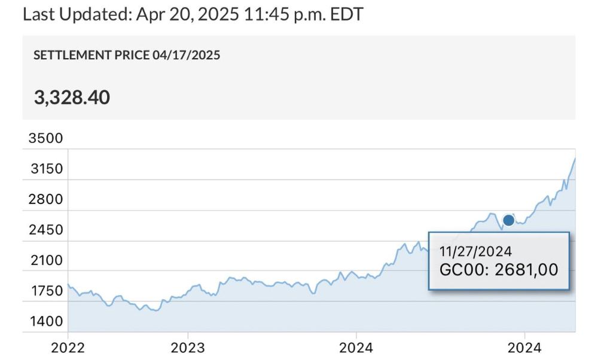Select the SETTLEMENT PRICE 04/17/2025 label
This screenshot has height=359, width=598.
127,56
